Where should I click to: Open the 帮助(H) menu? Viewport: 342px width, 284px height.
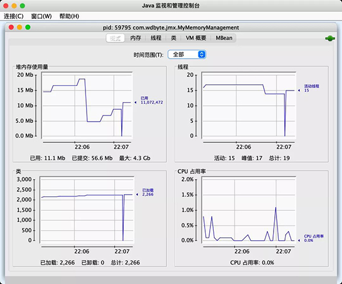point(69,16)
